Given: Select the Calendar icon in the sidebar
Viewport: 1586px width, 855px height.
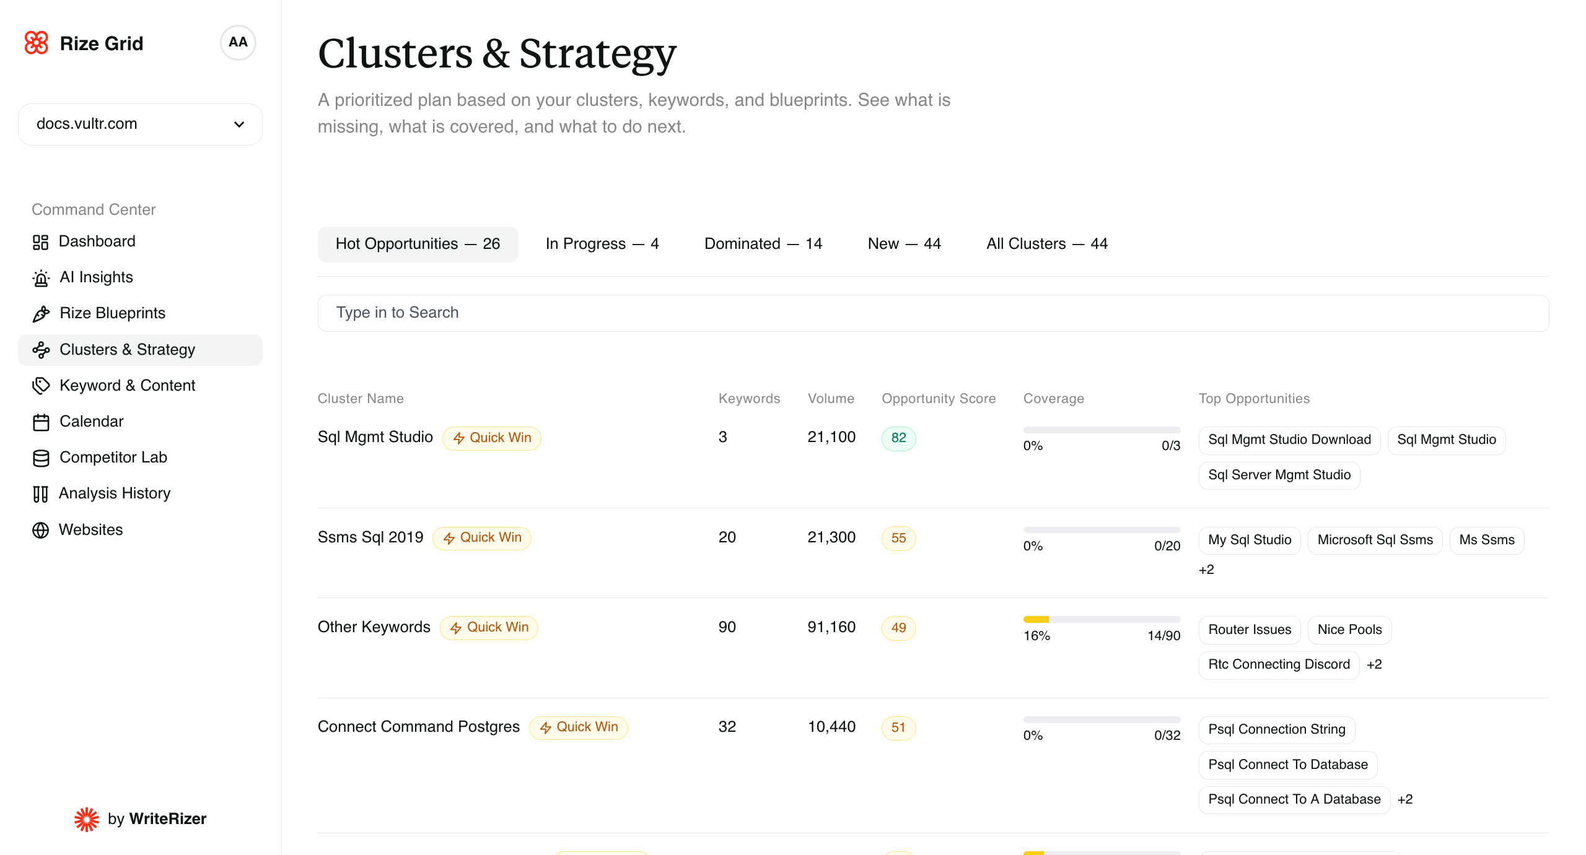Looking at the screenshot, I should click(40, 422).
